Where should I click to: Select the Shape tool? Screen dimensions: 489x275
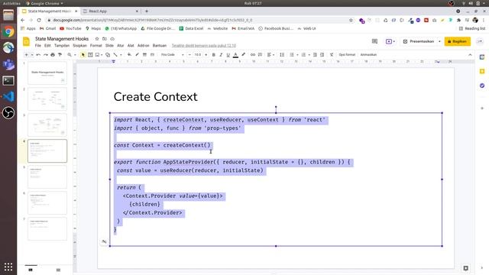[x=108, y=55]
